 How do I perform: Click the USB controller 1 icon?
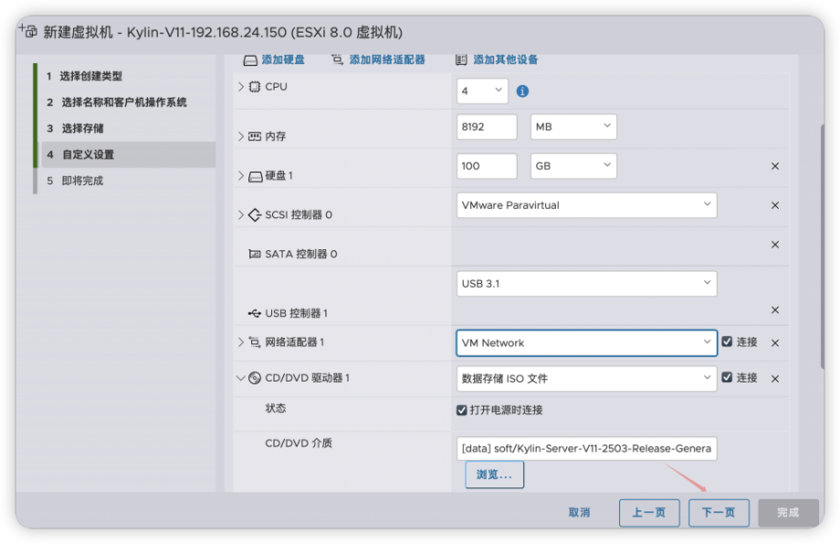pos(255,313)
